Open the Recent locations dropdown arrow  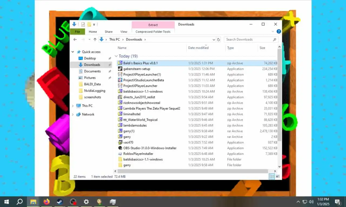point(89,39)
